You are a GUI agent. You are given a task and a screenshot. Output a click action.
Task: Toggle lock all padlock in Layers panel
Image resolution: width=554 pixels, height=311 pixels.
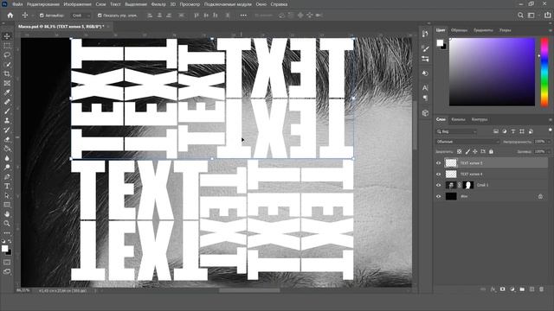click(x=491, y=152)
